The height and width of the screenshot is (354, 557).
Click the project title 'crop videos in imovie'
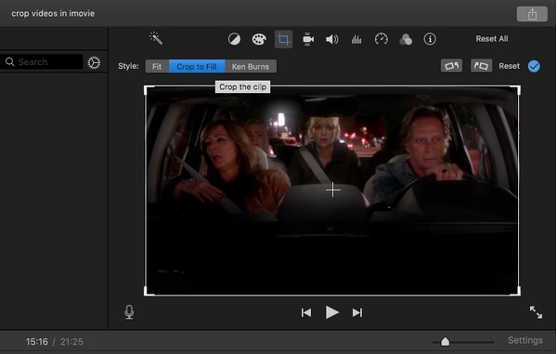53,14
